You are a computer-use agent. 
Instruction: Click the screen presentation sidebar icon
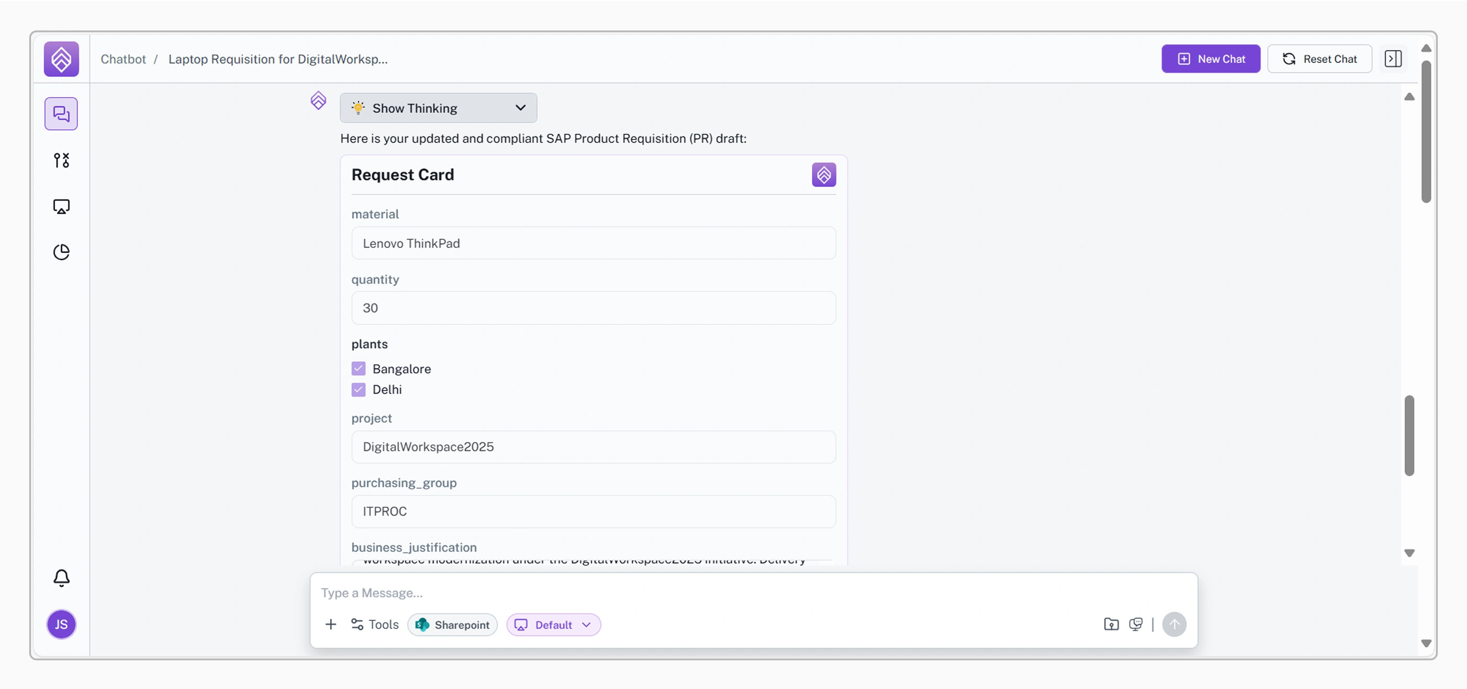click(x=61, y=206)
